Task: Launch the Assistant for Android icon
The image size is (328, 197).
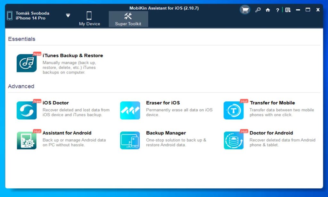Action: 27,141
